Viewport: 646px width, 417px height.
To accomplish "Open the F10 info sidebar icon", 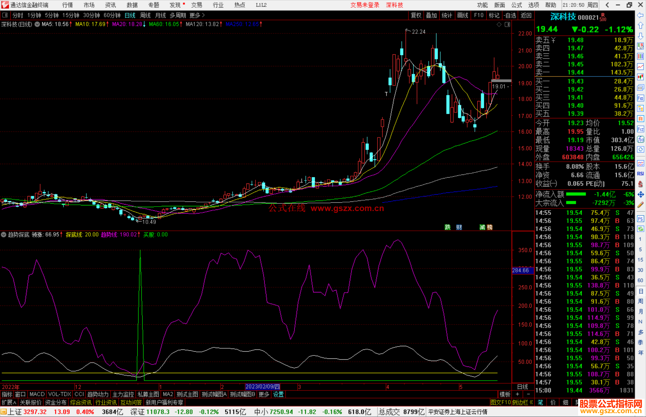I will point(640,98).
